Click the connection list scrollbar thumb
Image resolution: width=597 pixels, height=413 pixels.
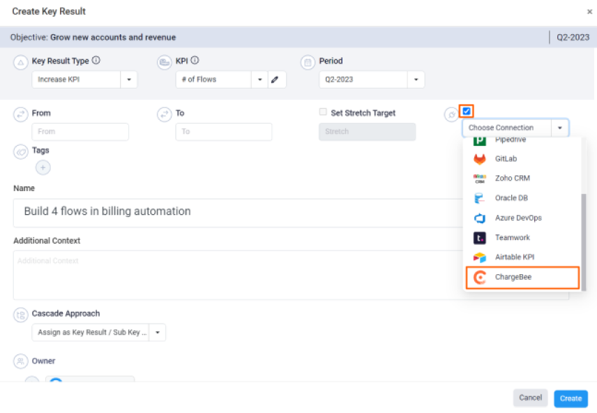(x=583, y=242)
